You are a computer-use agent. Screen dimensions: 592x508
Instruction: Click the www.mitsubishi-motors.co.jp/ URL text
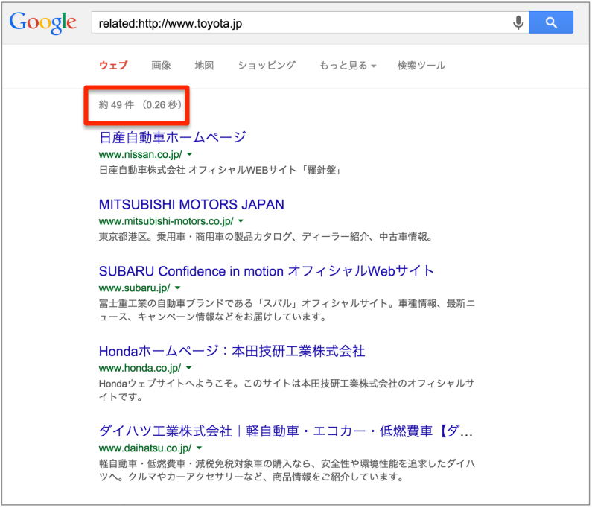coord(166,221)
